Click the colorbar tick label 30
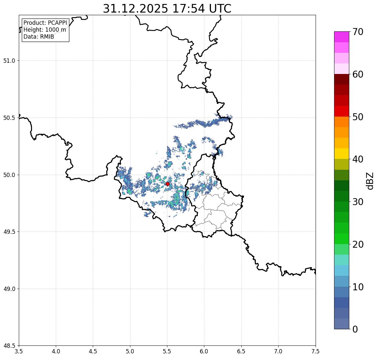Image resolution: width=378 pixels, height=358 pixels. click(x=358, y=202)
